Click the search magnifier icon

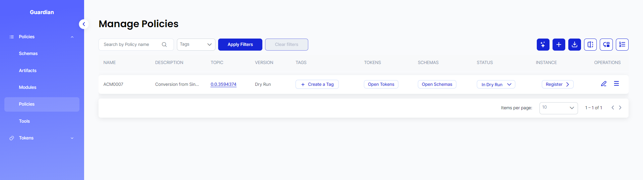click(x=164, y=45)
